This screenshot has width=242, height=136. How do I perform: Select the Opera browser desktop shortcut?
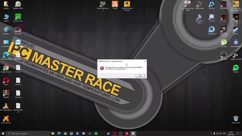6,82
